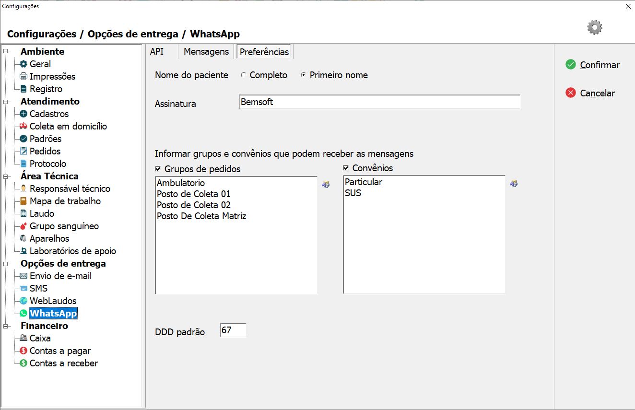Click the Laboratórios de apoio microscope icon

pos(24,251)
